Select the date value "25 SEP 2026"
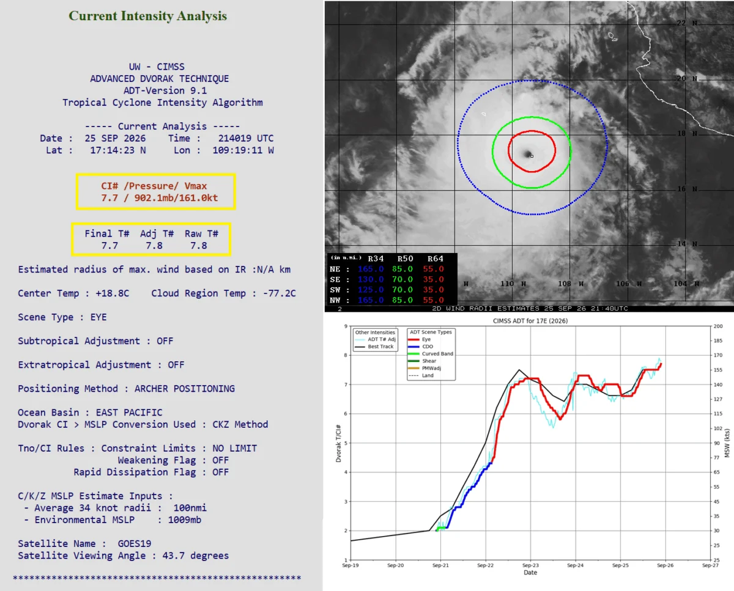734x591 pixels. tap(115, 138)
